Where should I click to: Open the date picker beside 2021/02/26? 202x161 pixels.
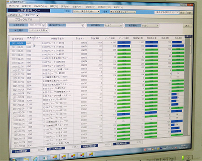tap(44, 25)
